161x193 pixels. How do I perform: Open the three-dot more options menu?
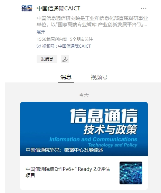(144, 8)
